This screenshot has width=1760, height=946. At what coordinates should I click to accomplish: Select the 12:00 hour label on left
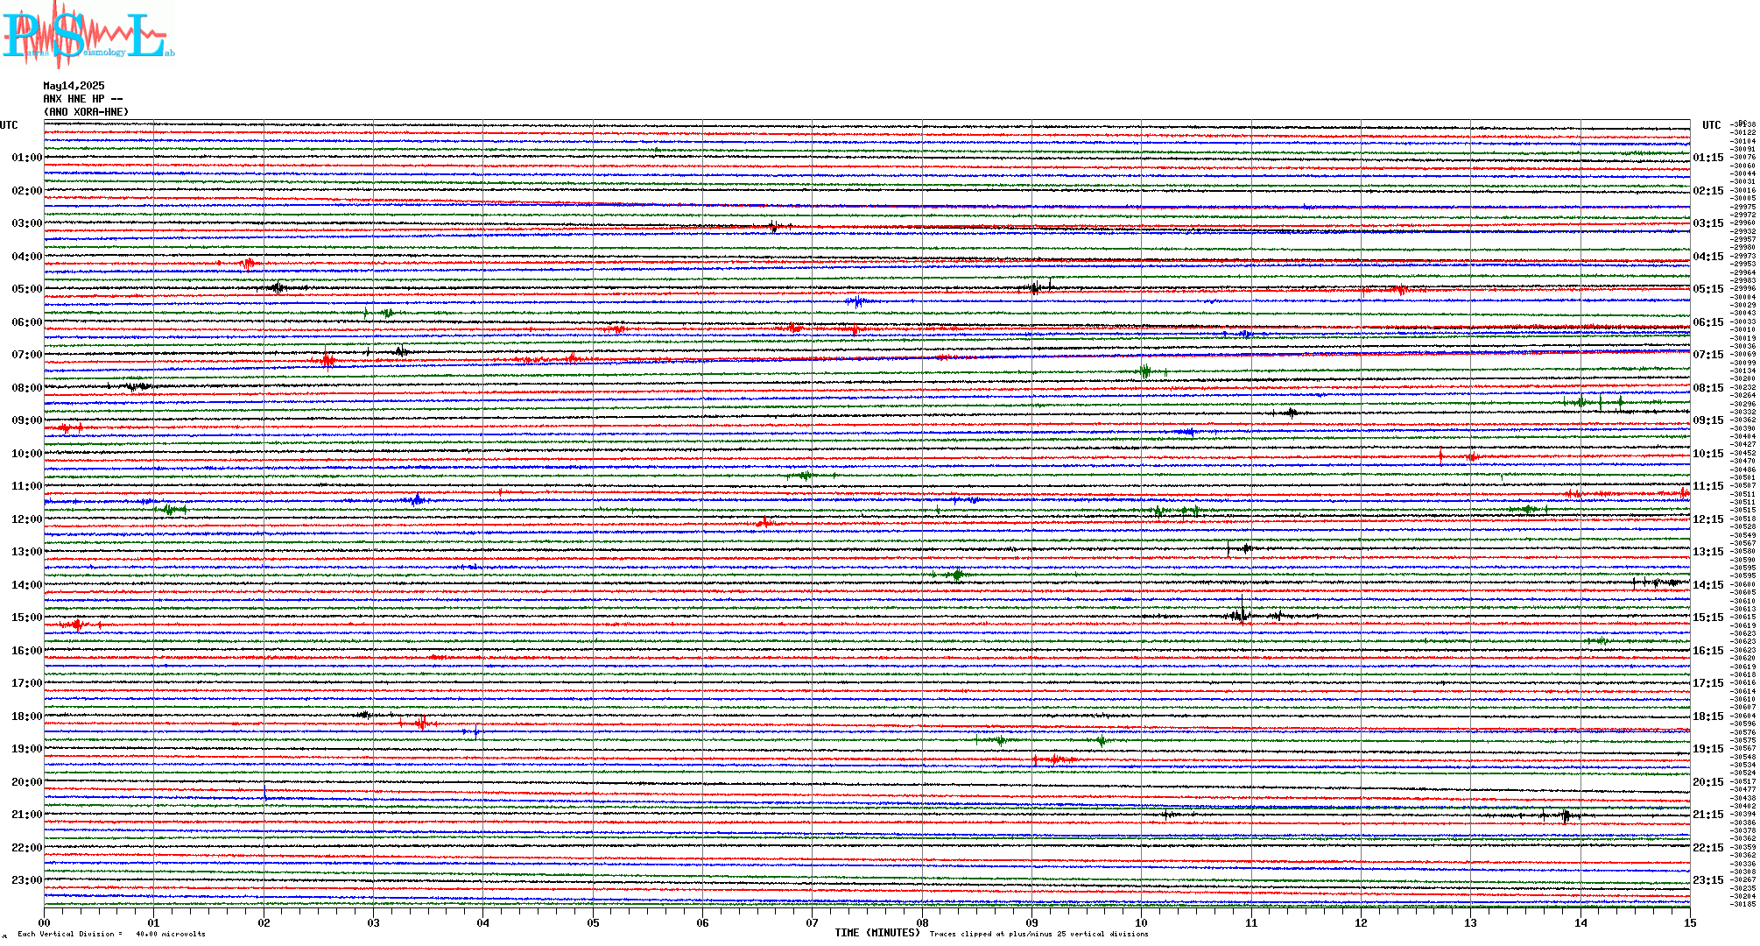click(x=26, y=519)
